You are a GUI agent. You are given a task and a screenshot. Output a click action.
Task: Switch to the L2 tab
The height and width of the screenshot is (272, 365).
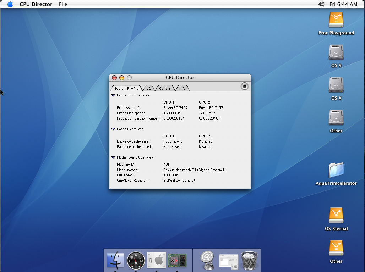tap(148, 88)
